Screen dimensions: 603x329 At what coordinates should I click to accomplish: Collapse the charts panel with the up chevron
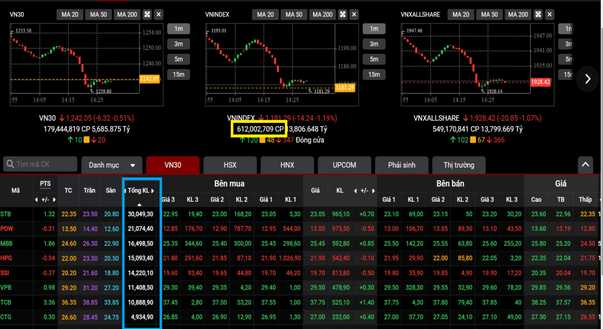pyautogui.click(x=585, y=164)
